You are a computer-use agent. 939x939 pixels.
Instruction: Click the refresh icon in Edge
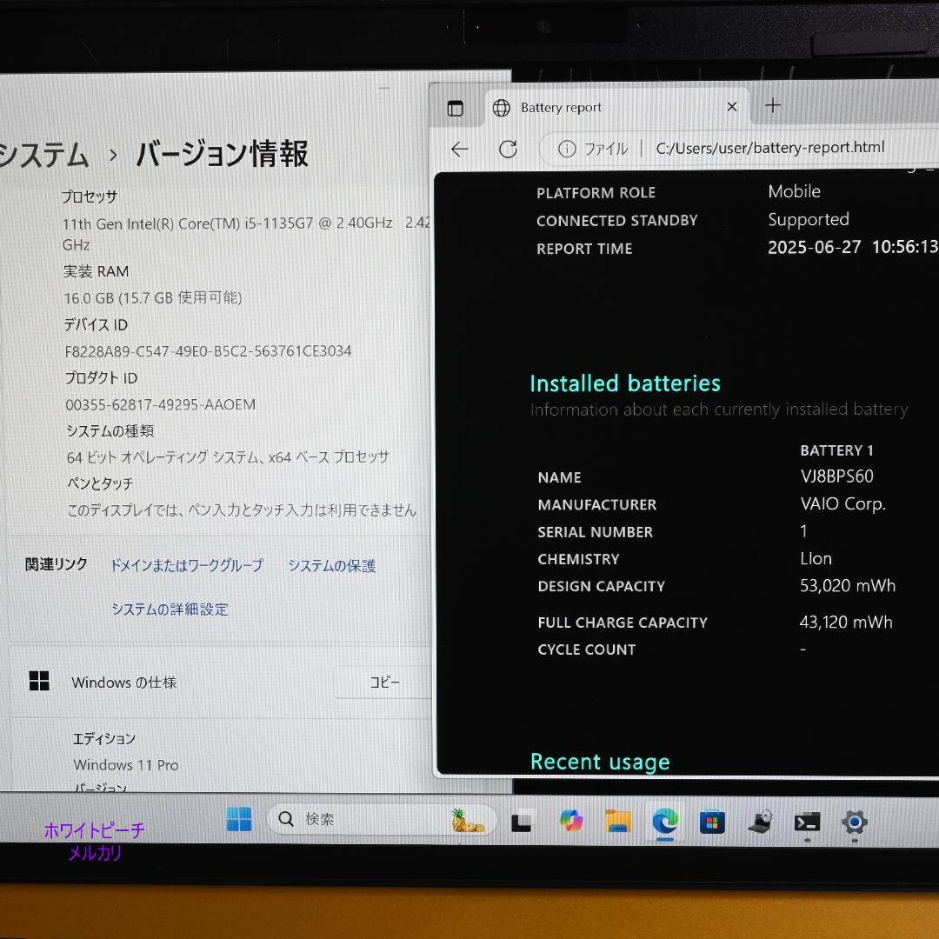coord(508,149)
